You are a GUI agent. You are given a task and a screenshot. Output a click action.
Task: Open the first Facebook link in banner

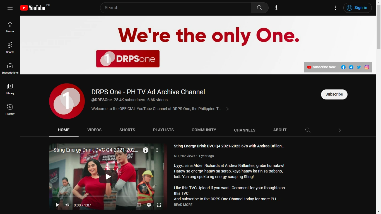[x=343, y=67]
